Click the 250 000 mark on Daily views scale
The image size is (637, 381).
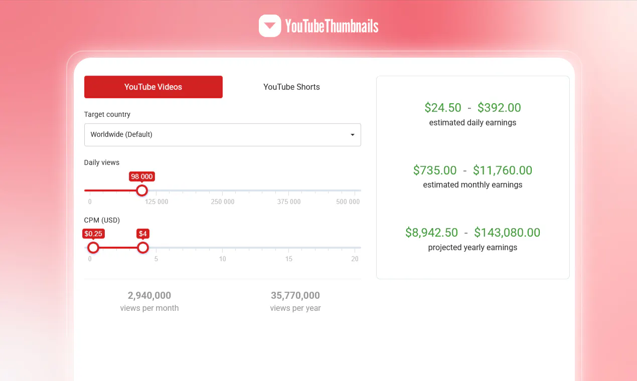223,202
